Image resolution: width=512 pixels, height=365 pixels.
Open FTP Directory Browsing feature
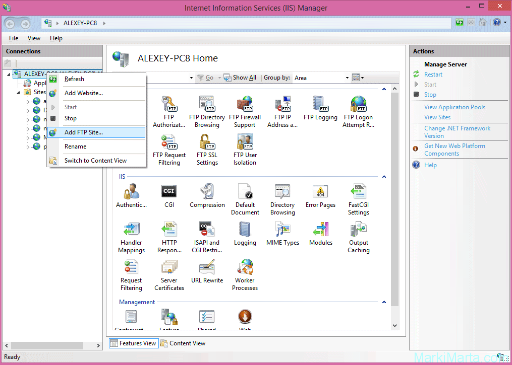tap(207, 112)
